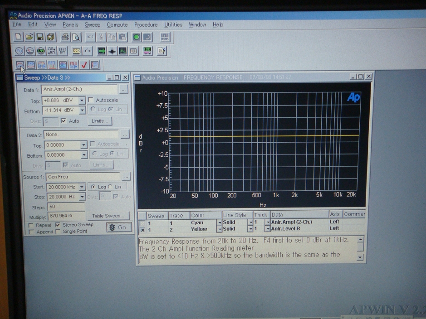The image size is (426, 319).
Task: Launch the MLS quick test icon
Action: pyautogui.click(x=73, y=65)
